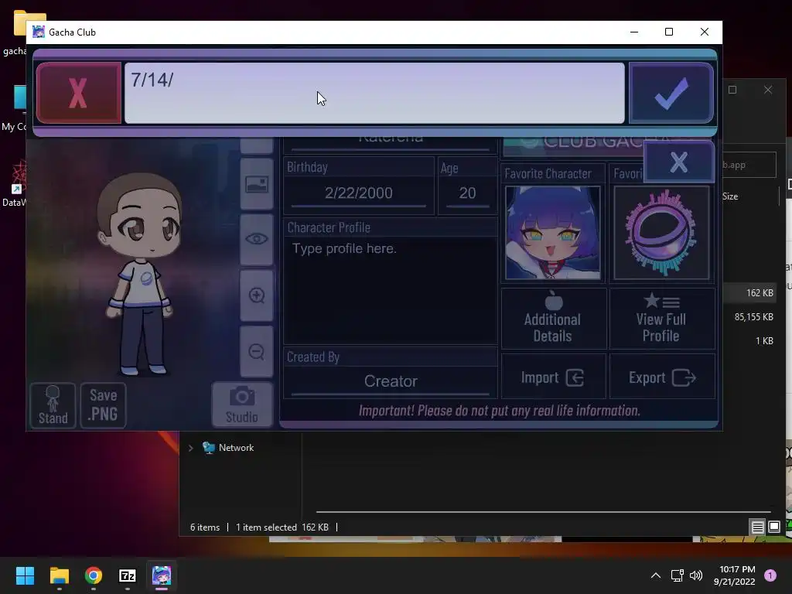Edit the Birthday field 2/22/2000

(359, 193)
